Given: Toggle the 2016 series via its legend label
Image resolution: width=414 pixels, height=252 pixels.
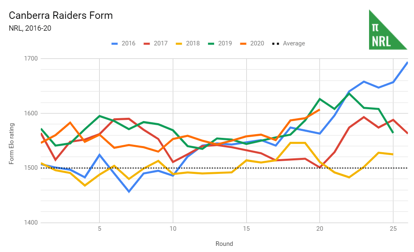Looking at the screenshot, I should (x=128, y=43).
